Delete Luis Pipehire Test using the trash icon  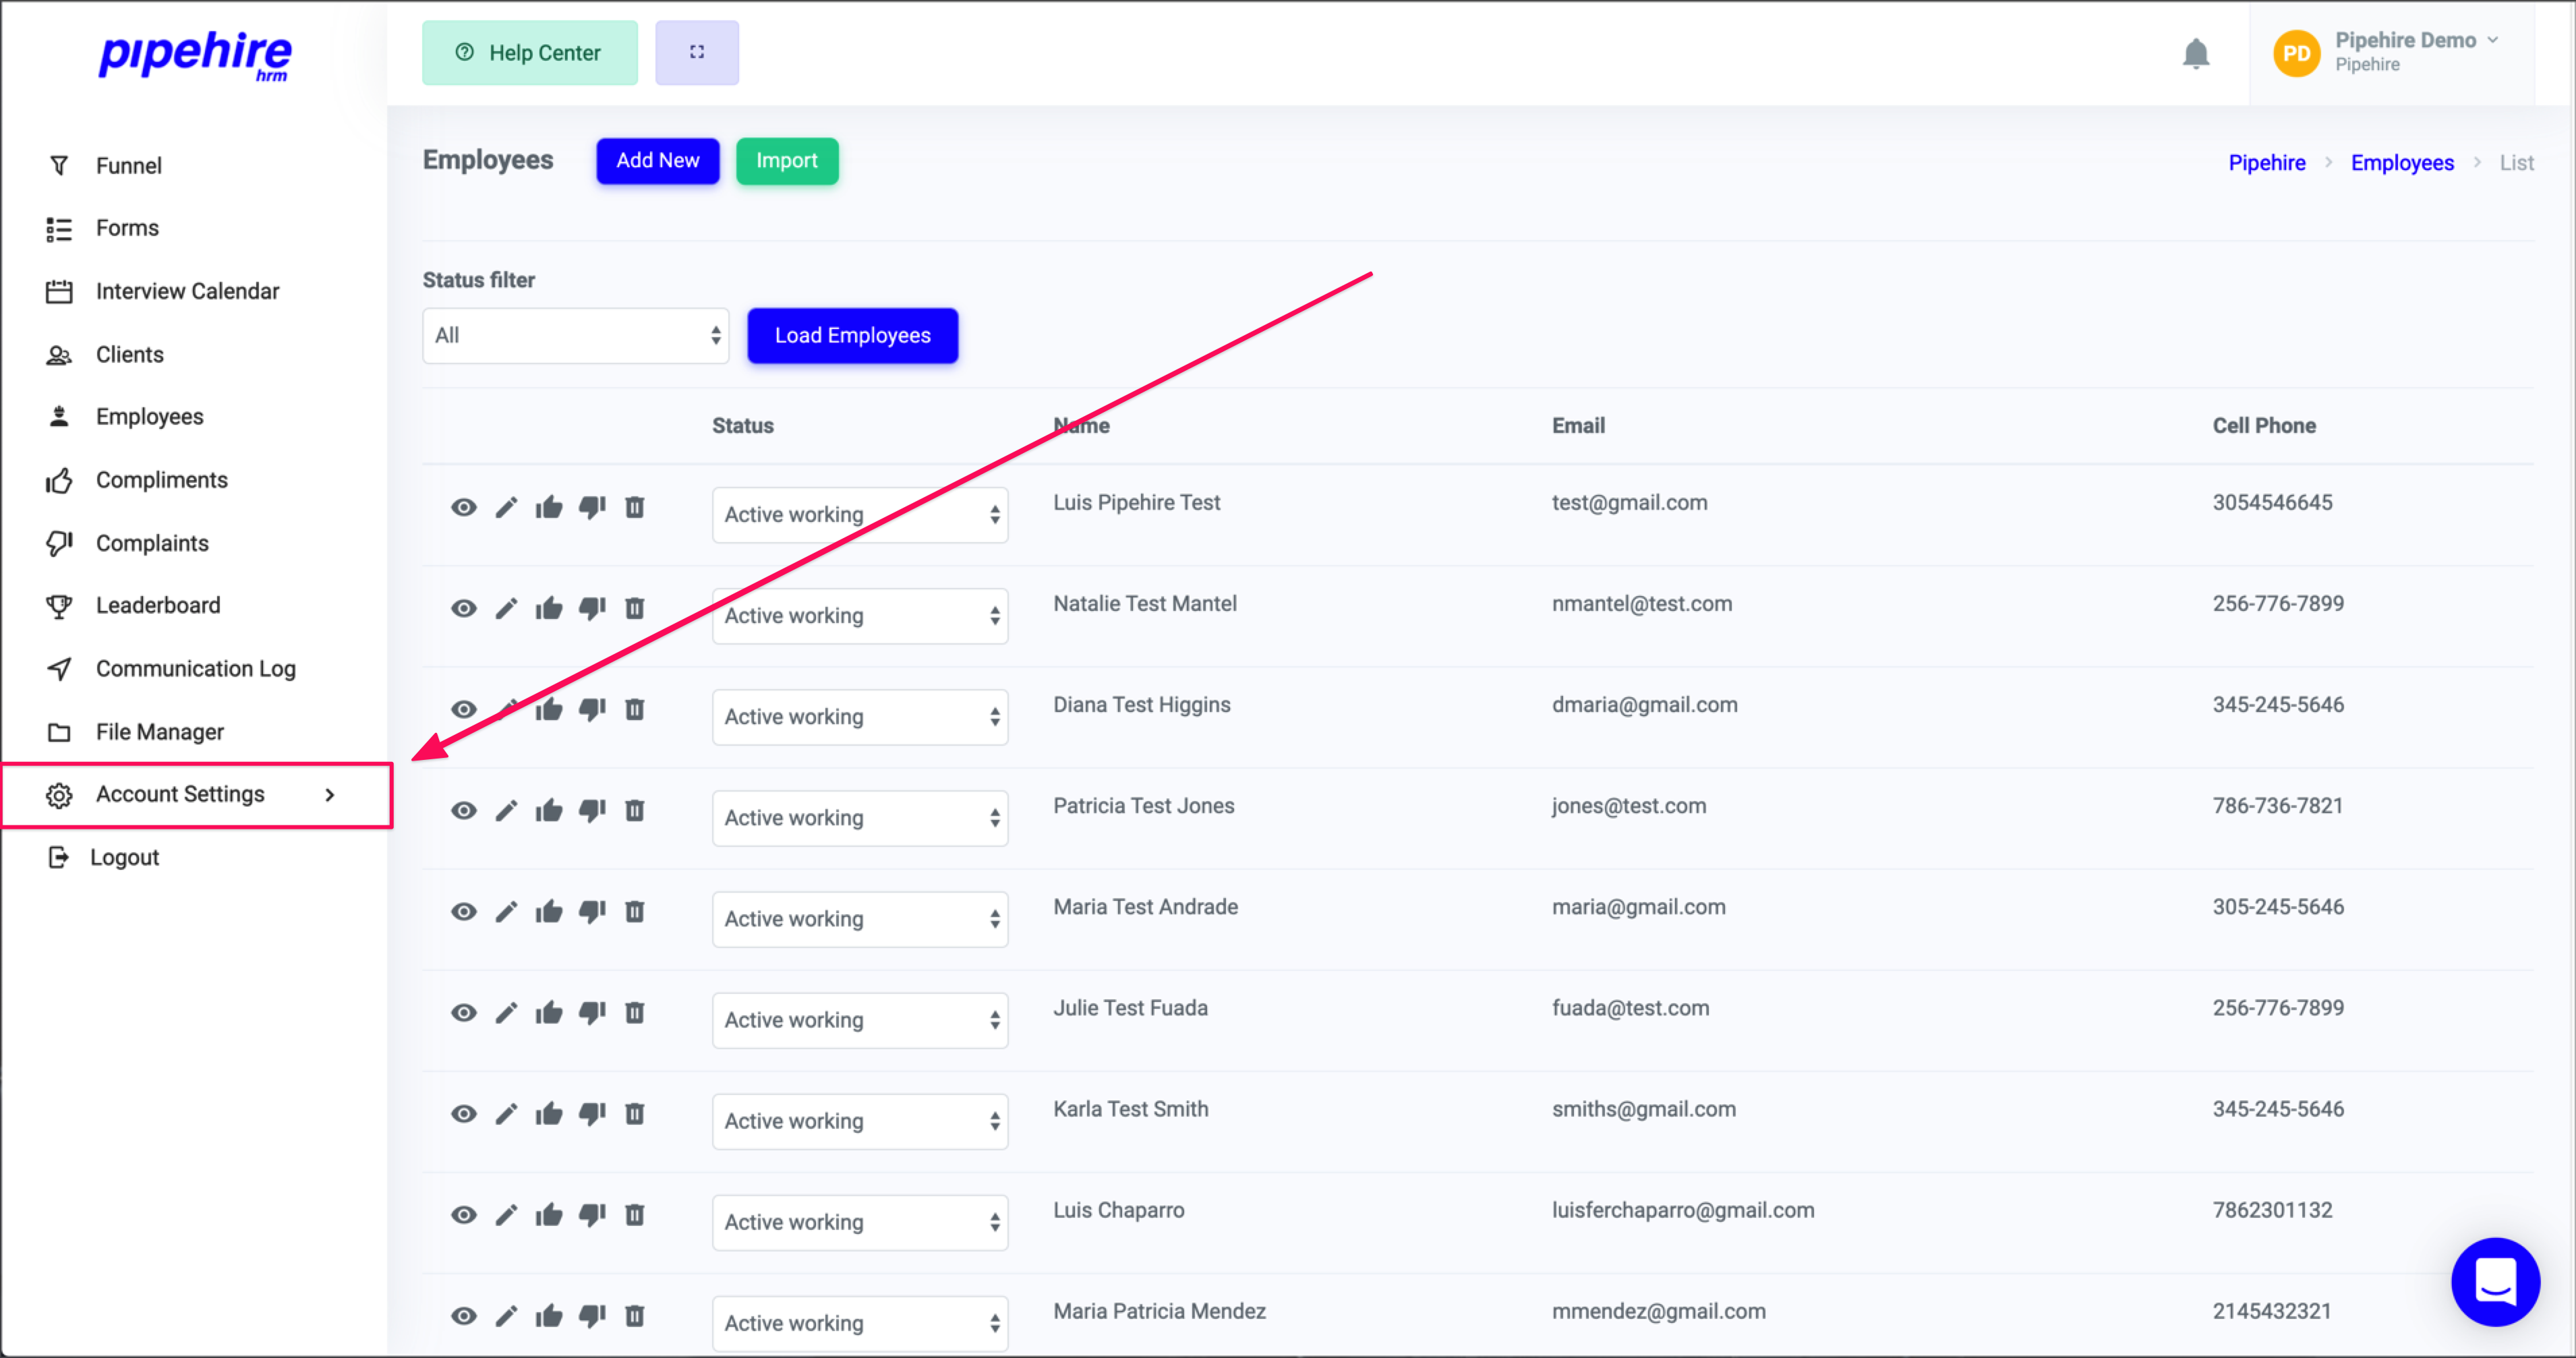point(635,507)
